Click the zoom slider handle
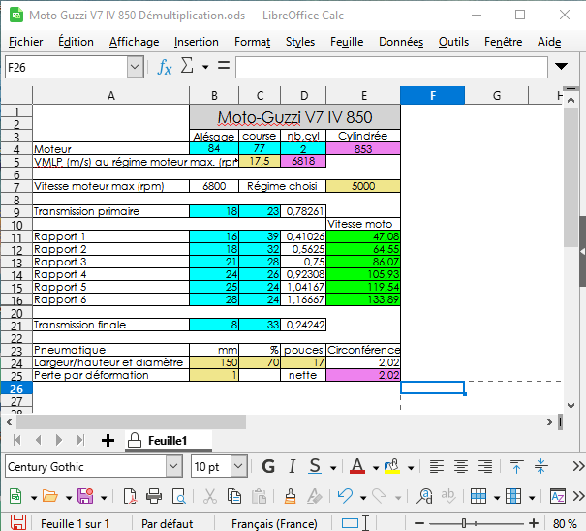The image size is (586, 531). click(x=464, y=523)
